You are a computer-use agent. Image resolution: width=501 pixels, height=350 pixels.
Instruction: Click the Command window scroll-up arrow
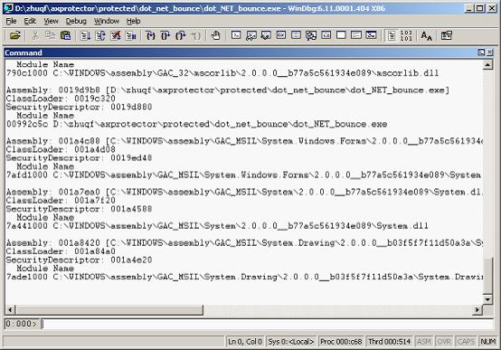488,65
